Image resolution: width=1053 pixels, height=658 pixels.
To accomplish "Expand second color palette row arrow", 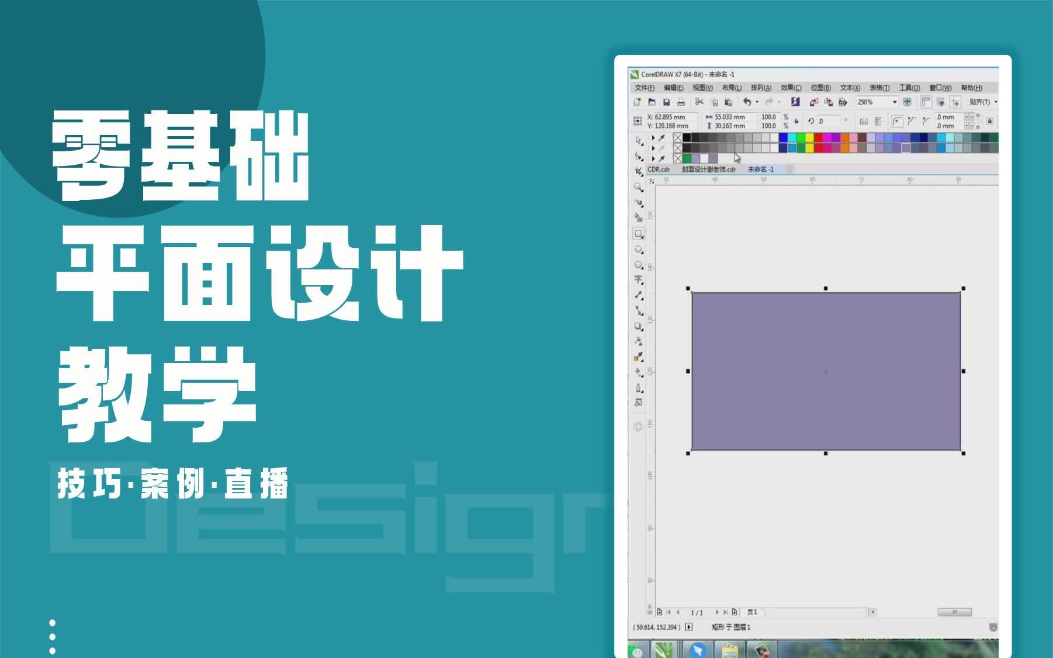I will (653, 148).
